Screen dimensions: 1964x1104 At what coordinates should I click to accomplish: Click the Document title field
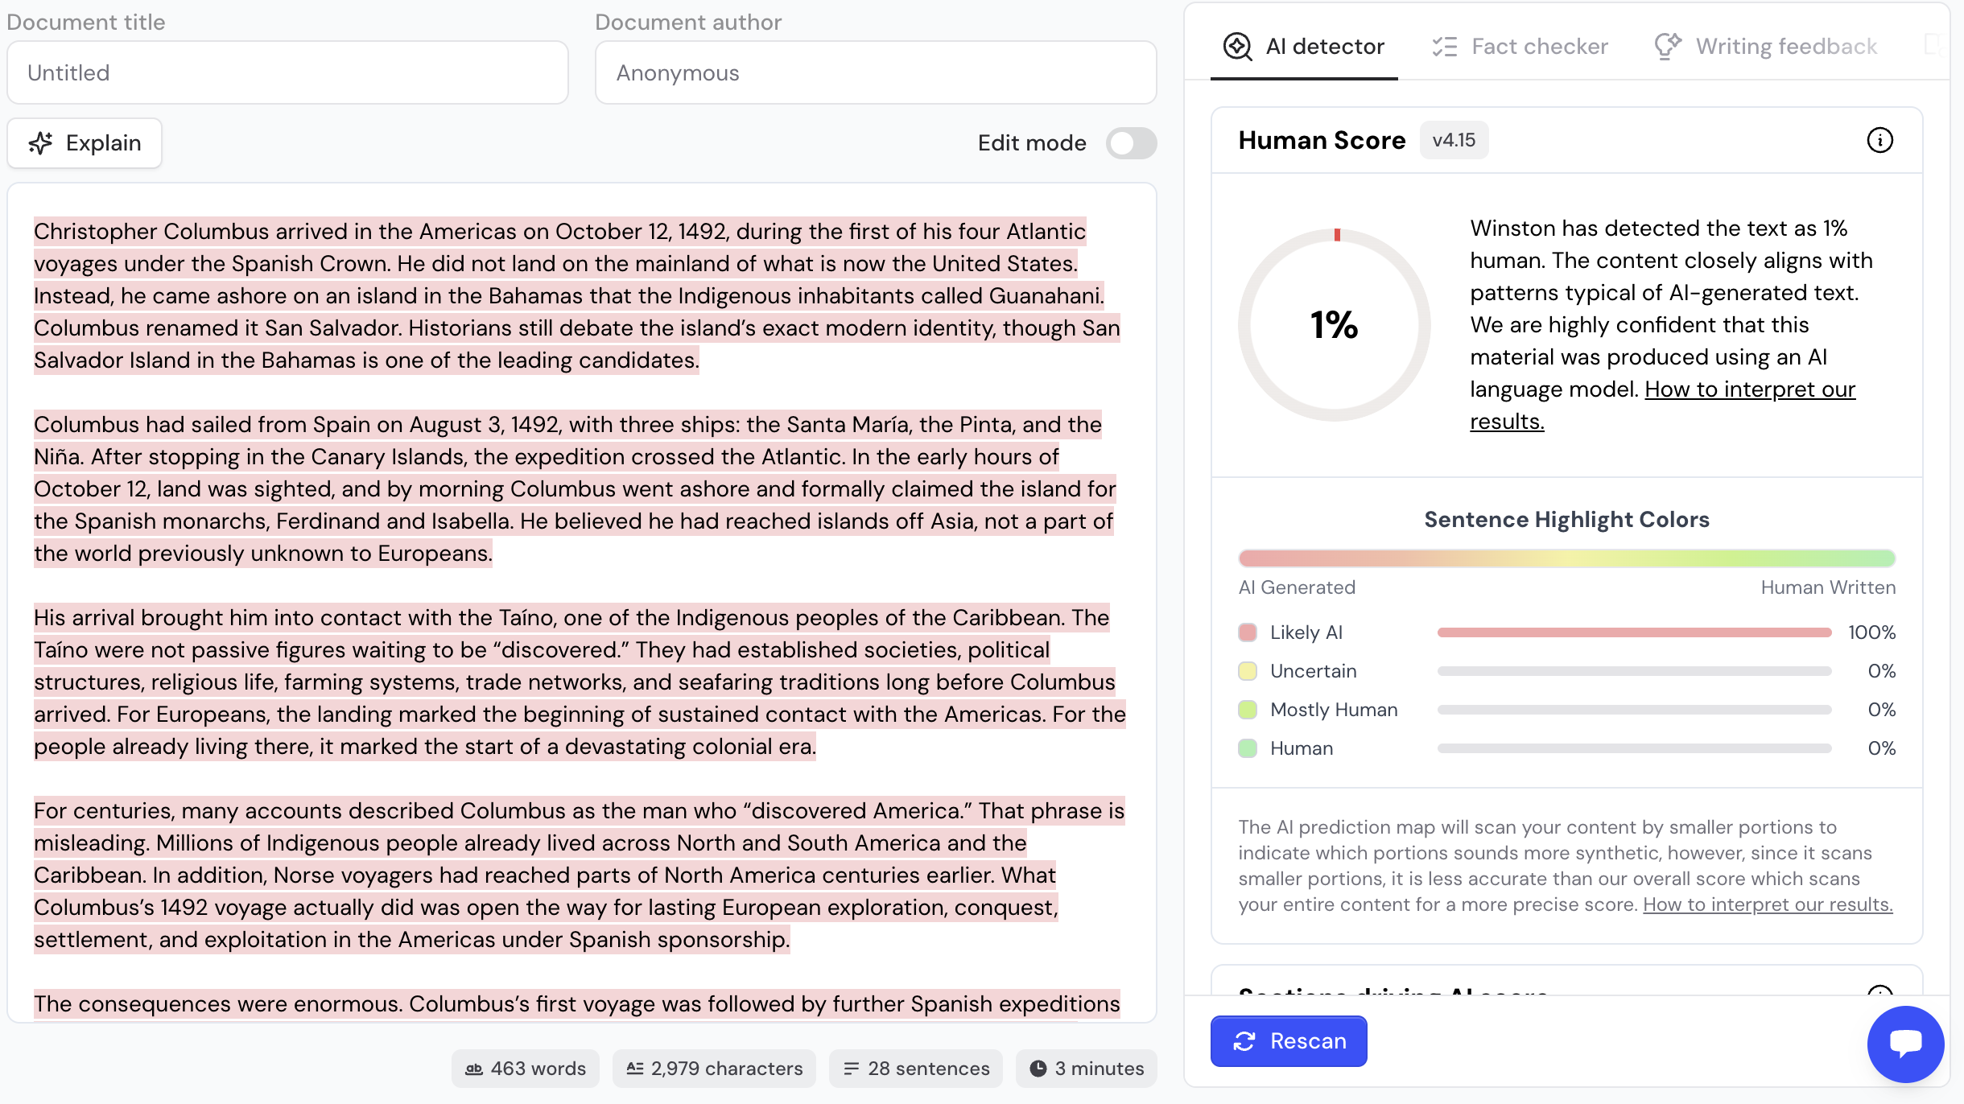(x=287, y=72)
